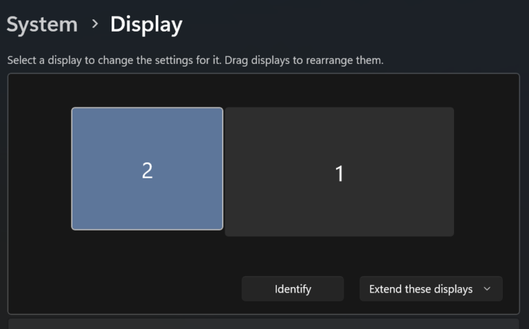The height and width of the screenshot is (329, 529).
Task: Identify which monitor is which
Action: click(x=293, y=289)
